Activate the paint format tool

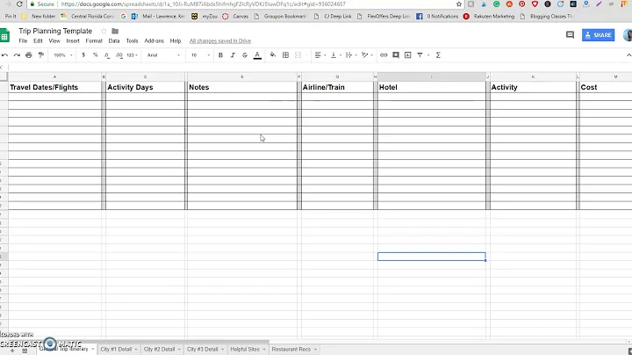(40, 54)
